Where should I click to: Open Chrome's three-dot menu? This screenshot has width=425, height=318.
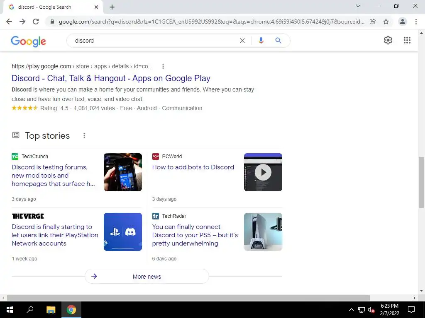(416, 22)
